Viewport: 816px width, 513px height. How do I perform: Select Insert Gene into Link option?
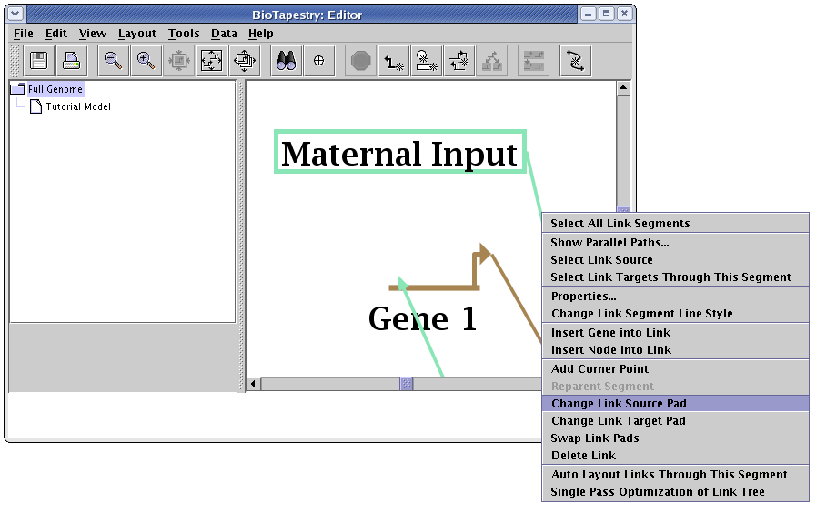click(610, 332)
